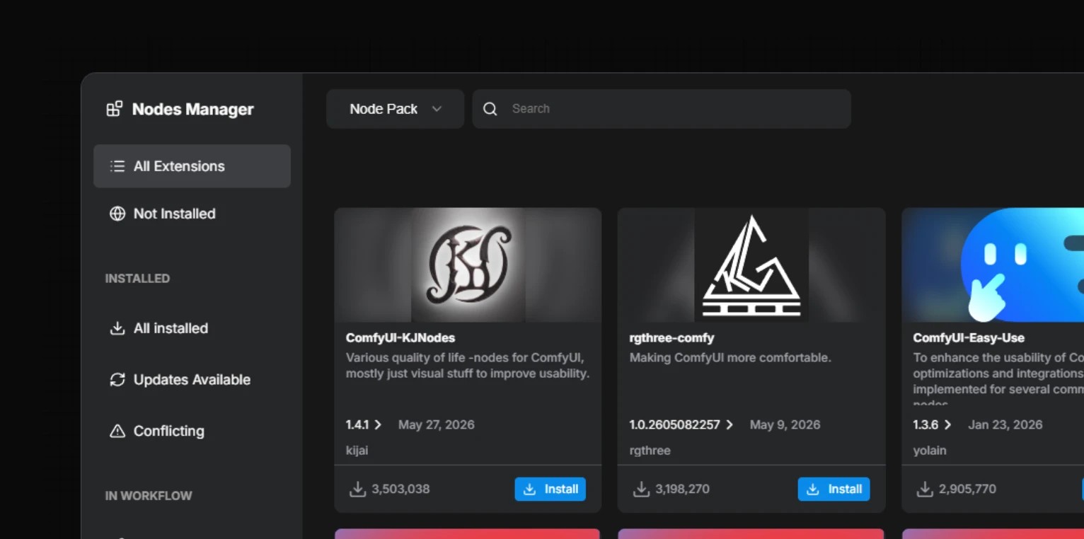
Task: Click the Nodes Manager heading
Action: click(x=193, y=109)
